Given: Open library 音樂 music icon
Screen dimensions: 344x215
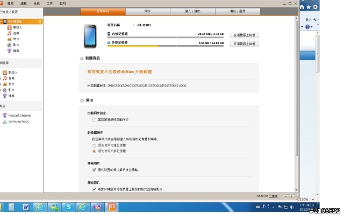Looking at the screenshot, I should (x=5, y=78).
